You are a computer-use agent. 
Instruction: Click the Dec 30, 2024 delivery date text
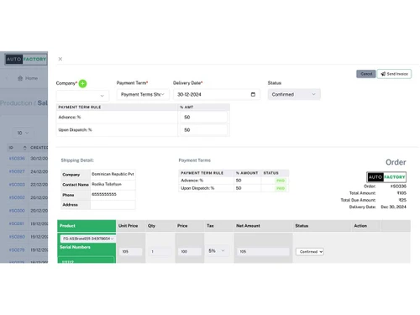393,207
